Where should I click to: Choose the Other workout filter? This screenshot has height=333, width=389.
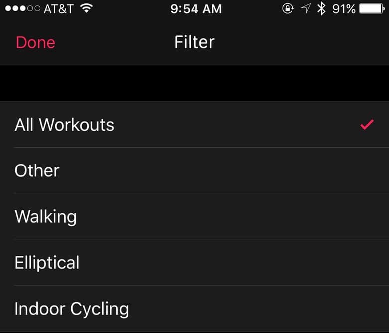pyautogui.click(x=37, y=170)
